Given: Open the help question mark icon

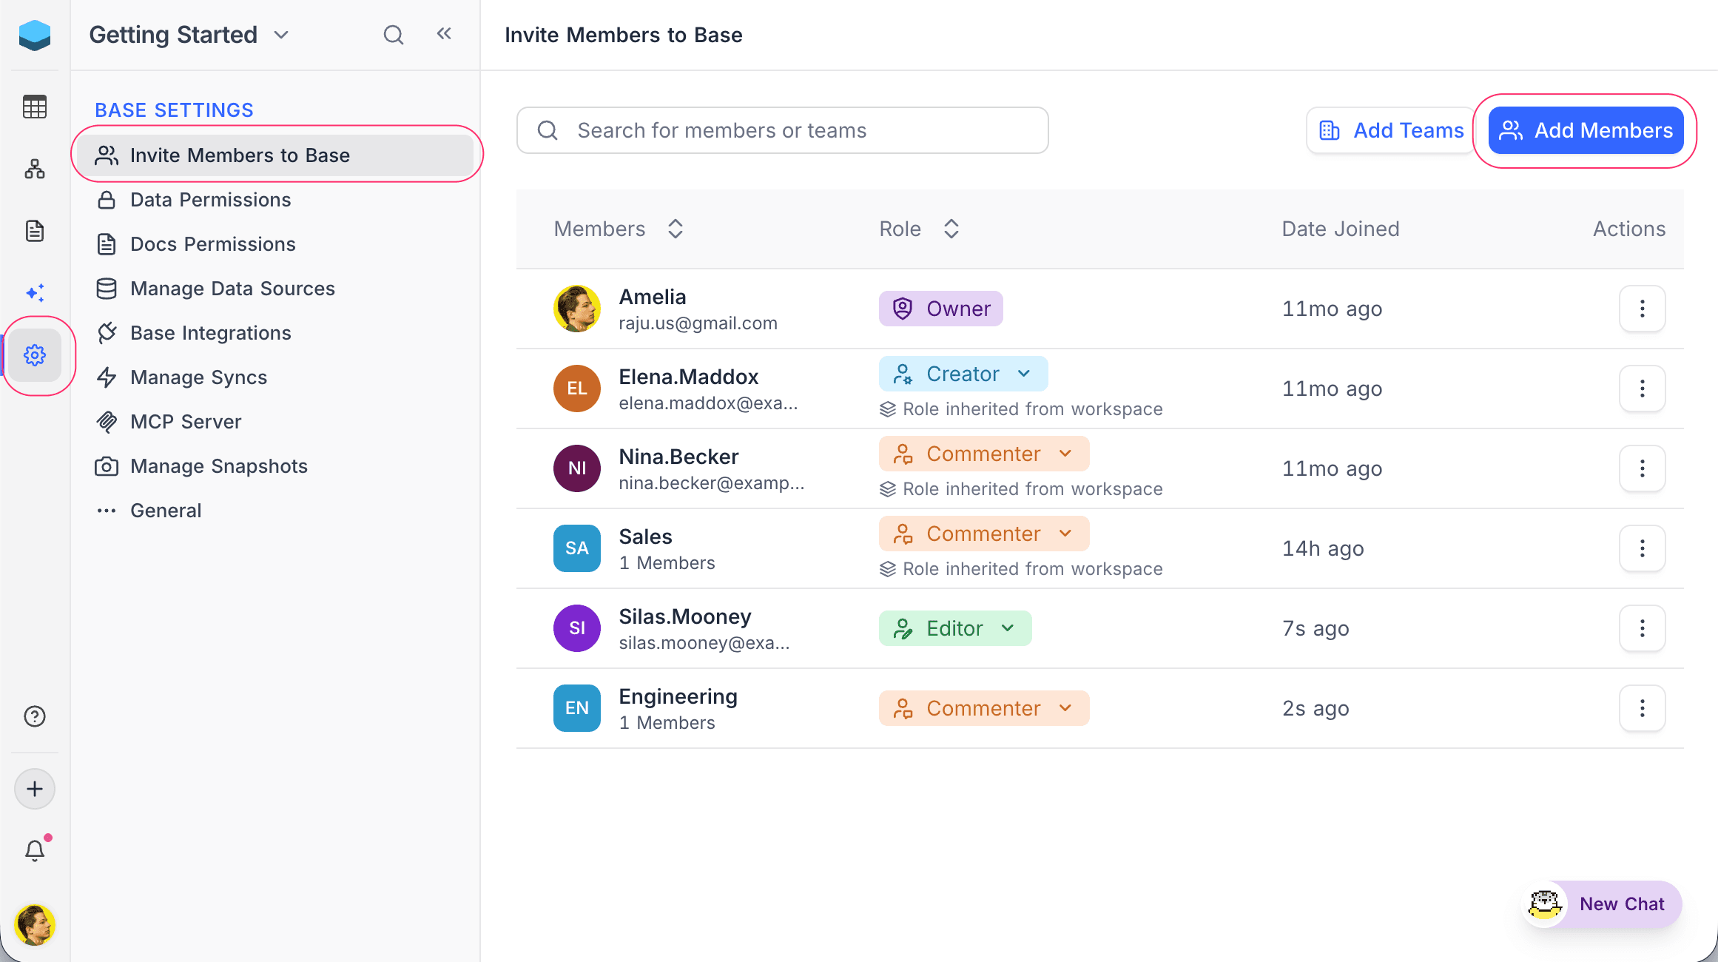Looking at the screenshot, I should [35, 716].
